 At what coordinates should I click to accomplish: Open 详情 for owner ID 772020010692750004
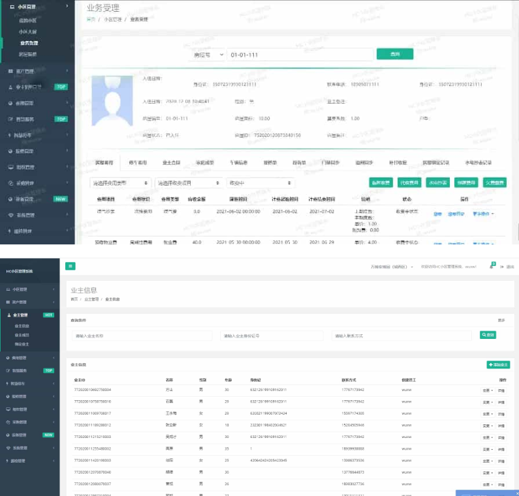[x=501, y=390]
